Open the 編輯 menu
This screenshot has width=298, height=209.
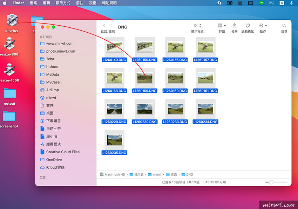point(46,3)
